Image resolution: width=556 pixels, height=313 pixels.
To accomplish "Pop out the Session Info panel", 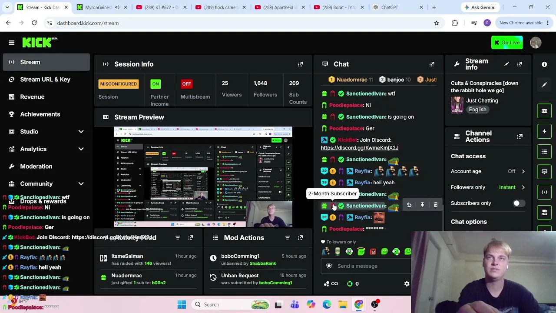I will pyautogui.click(x=300, y=64).
